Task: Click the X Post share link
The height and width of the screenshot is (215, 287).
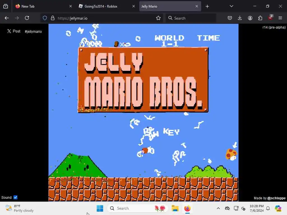Action: 14,31
